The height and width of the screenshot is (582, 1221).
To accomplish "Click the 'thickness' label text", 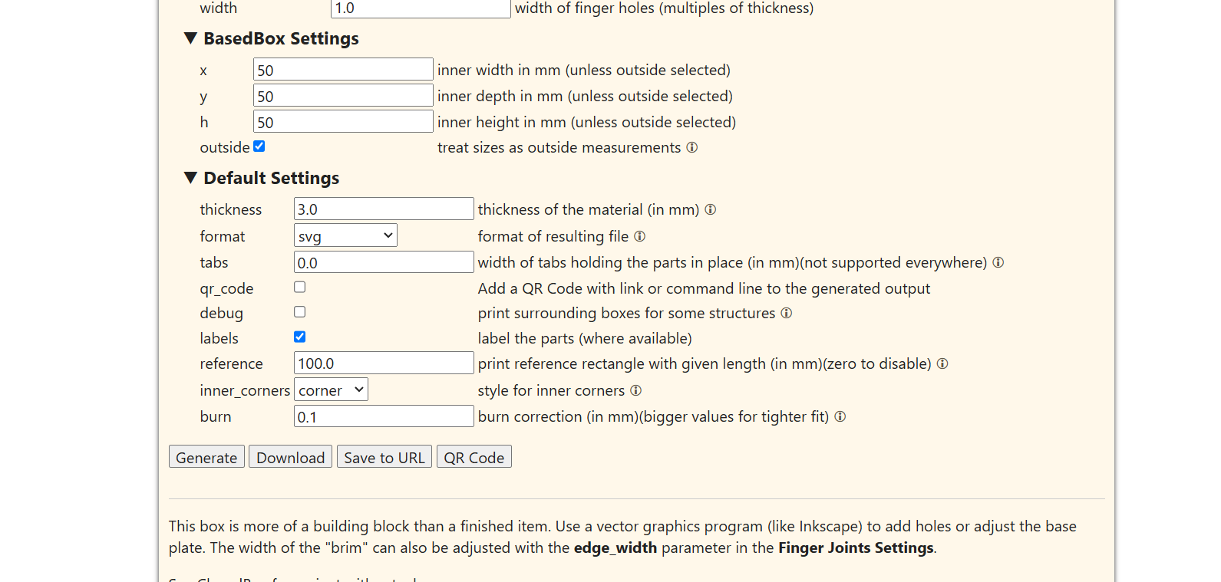I will [x=231, y=209].
